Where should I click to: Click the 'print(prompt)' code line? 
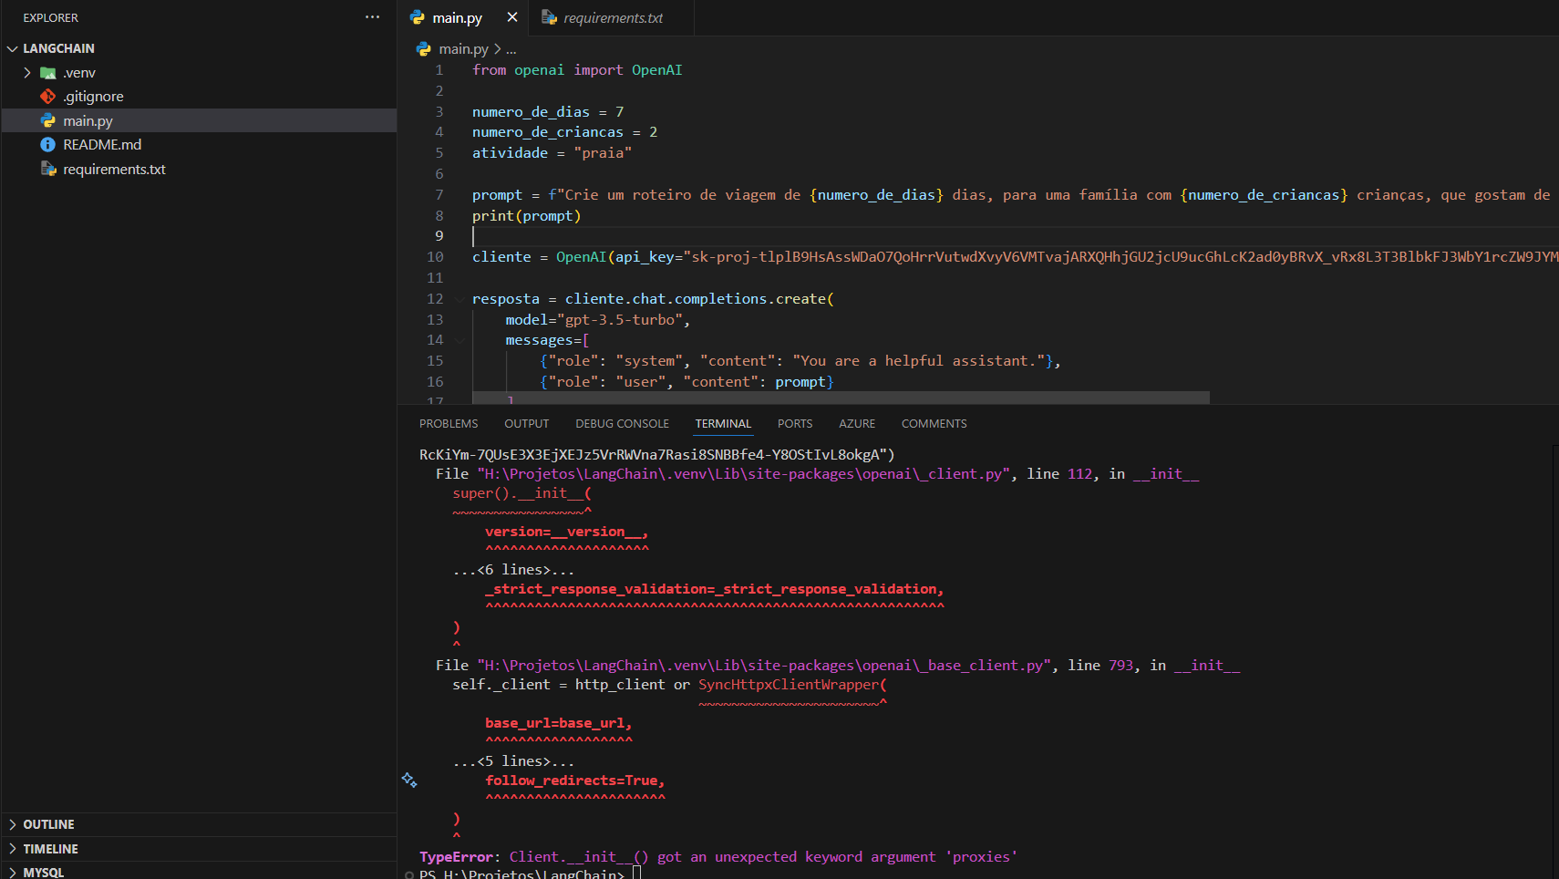526,216
